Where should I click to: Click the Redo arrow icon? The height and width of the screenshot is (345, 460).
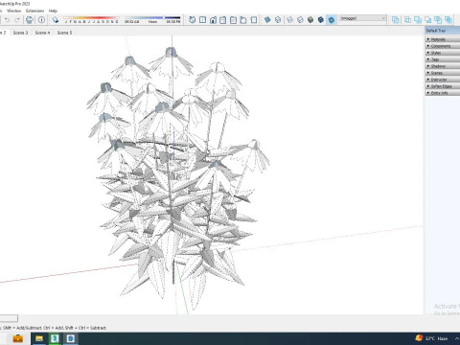click(x=17, y=20)
